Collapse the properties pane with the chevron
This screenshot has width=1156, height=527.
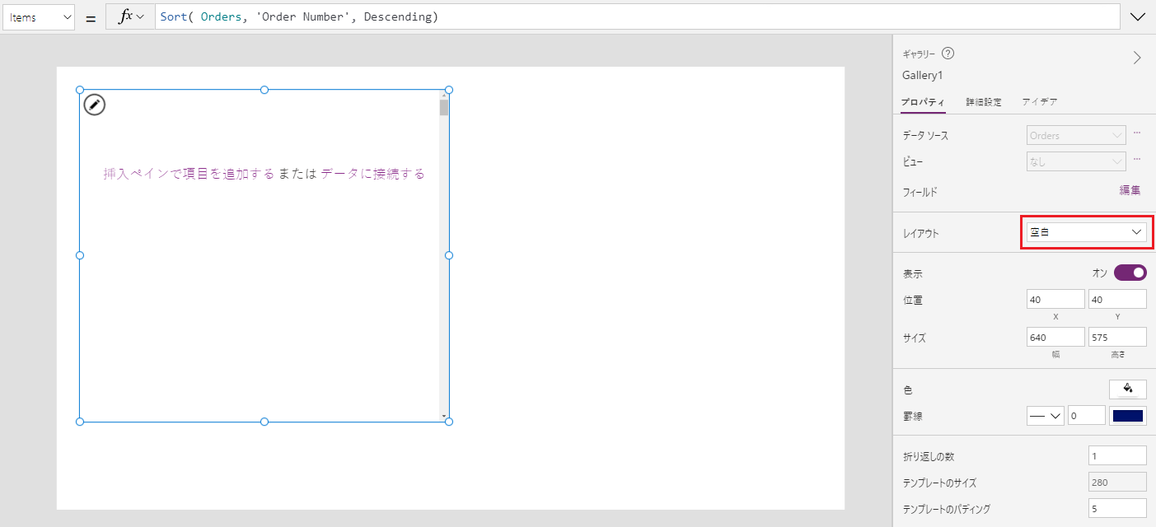(x=1137, y=58)
